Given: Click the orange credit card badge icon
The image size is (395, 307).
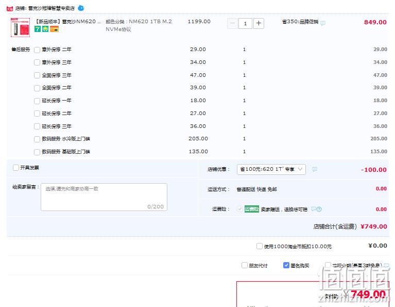Looking at the screenshot, I should tap(55, 29).
